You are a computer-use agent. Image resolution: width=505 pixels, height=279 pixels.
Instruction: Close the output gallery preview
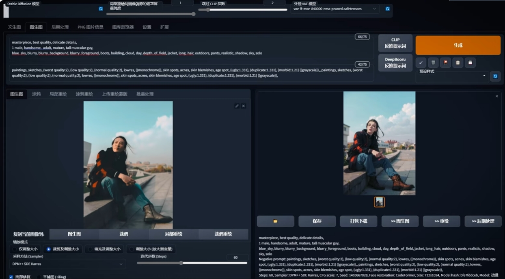tap(497, 96)
